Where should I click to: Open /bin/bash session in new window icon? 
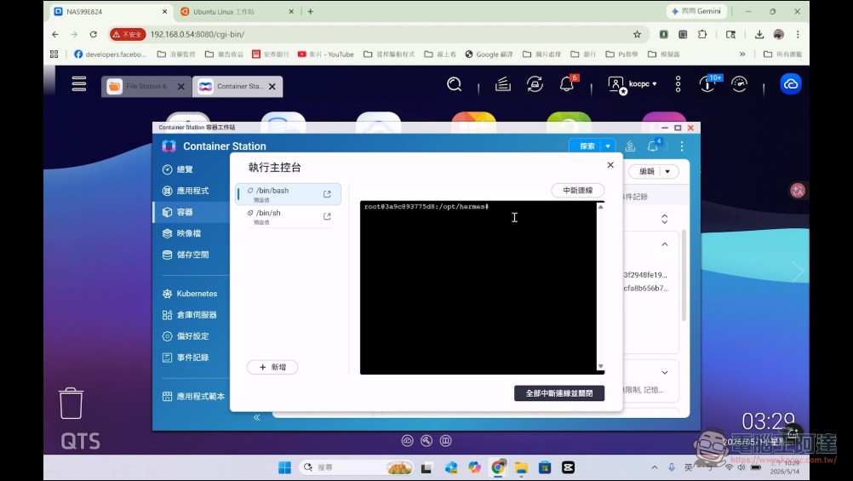(x=327, y=194)
